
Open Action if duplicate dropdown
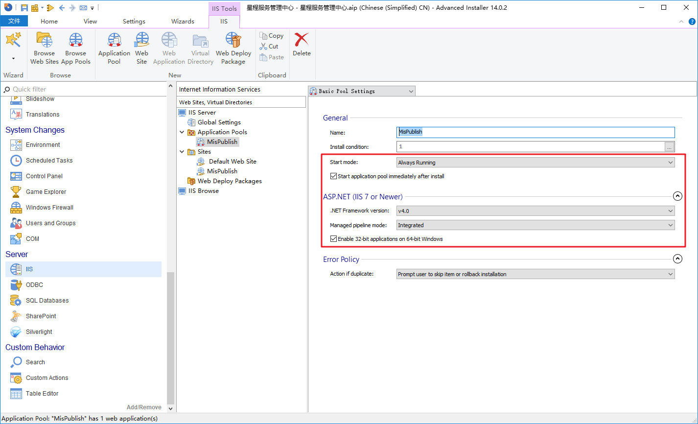535,274
